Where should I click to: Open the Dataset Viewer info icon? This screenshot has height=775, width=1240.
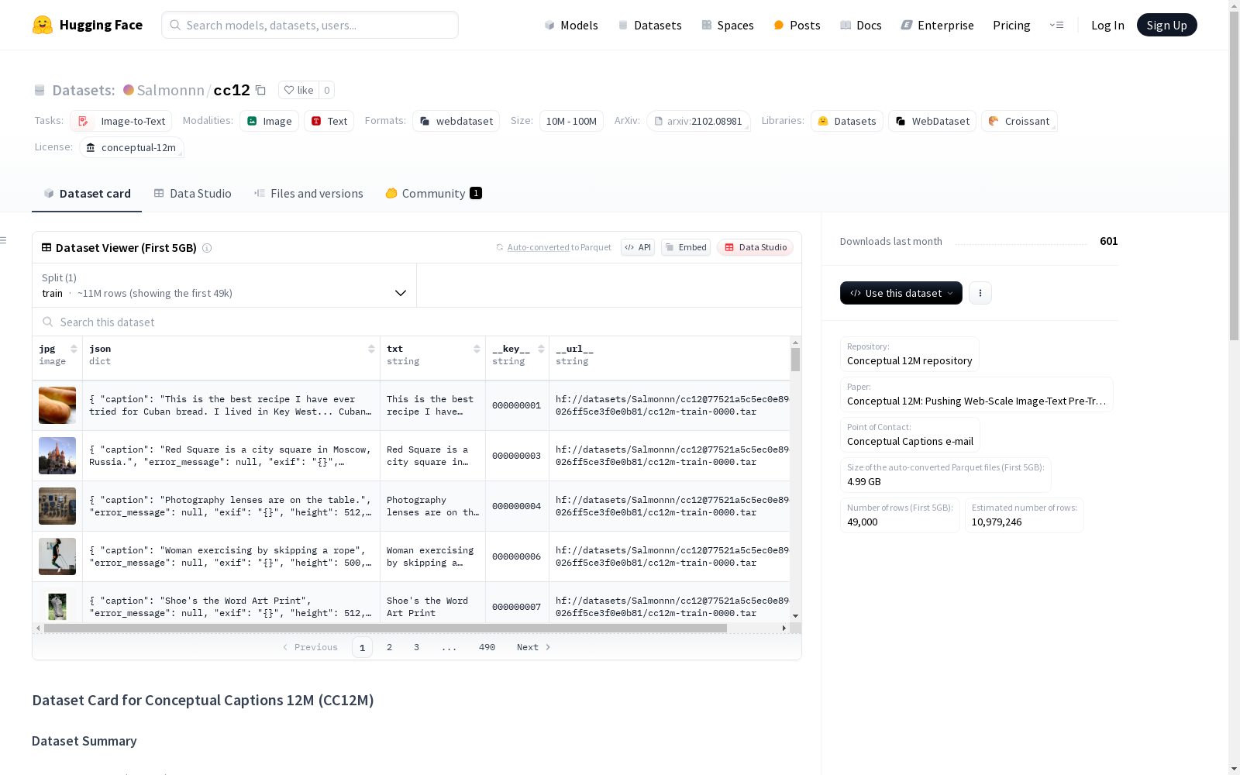(x=207, y=248)
